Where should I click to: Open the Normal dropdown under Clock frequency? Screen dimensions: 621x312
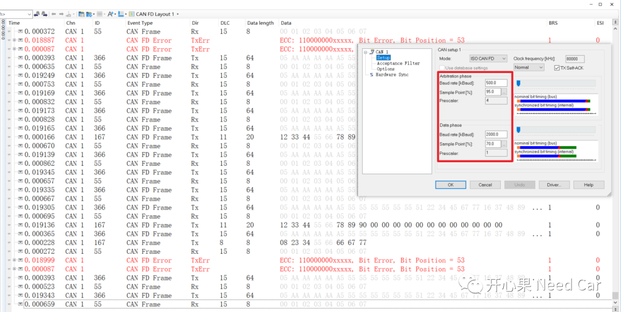pyautogui.click(x=529, y=67)
